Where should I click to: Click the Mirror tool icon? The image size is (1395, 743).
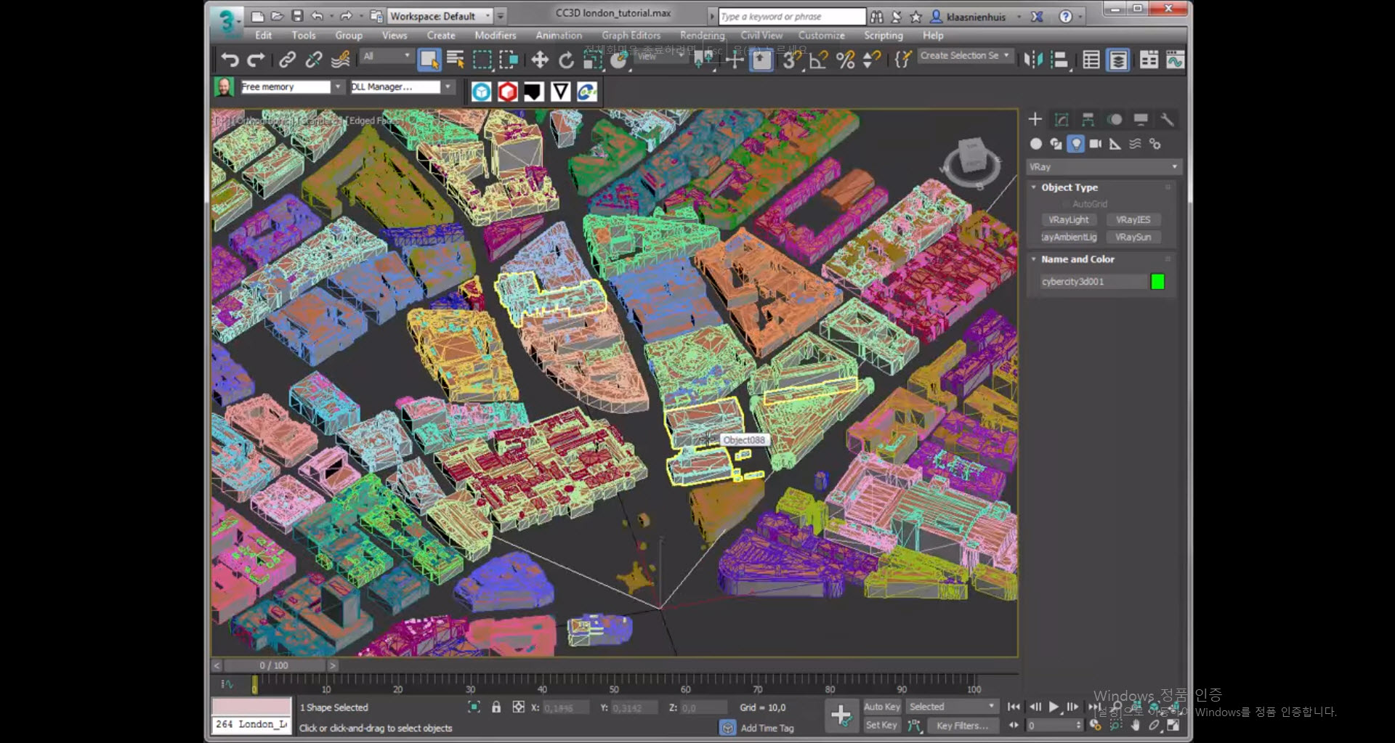click(x=1032, y=60)
